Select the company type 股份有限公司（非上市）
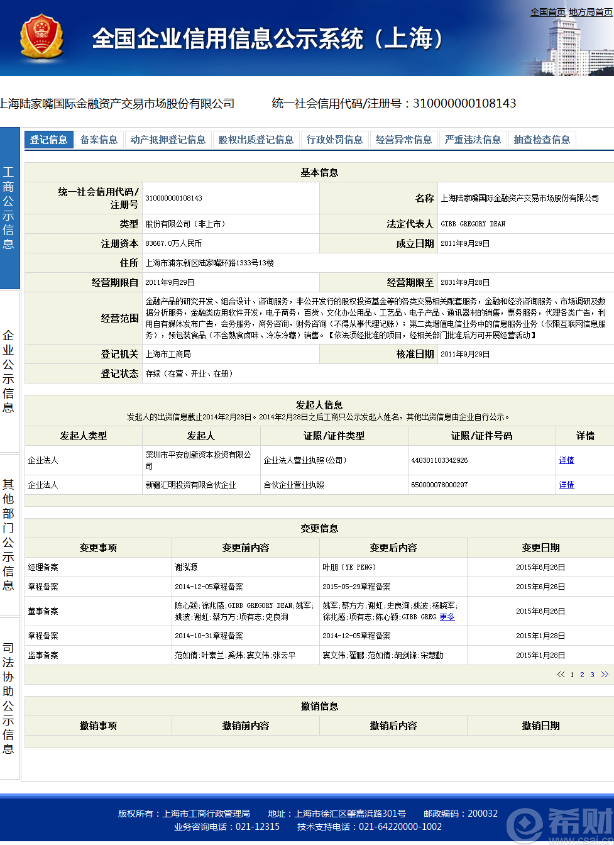The image size is (614, 845). [x=185, y=224]
